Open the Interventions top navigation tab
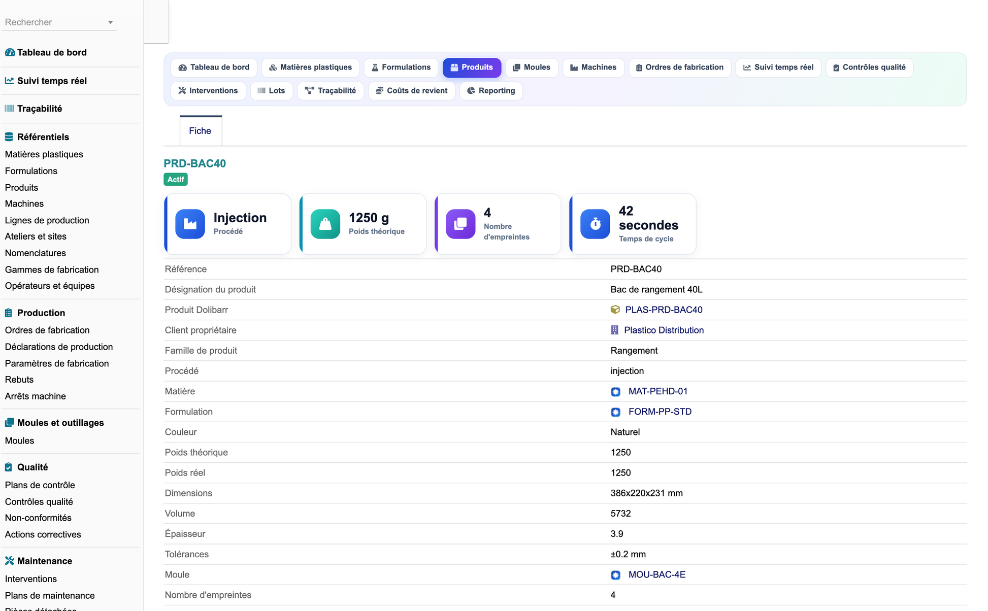 [x=208, y=91]
